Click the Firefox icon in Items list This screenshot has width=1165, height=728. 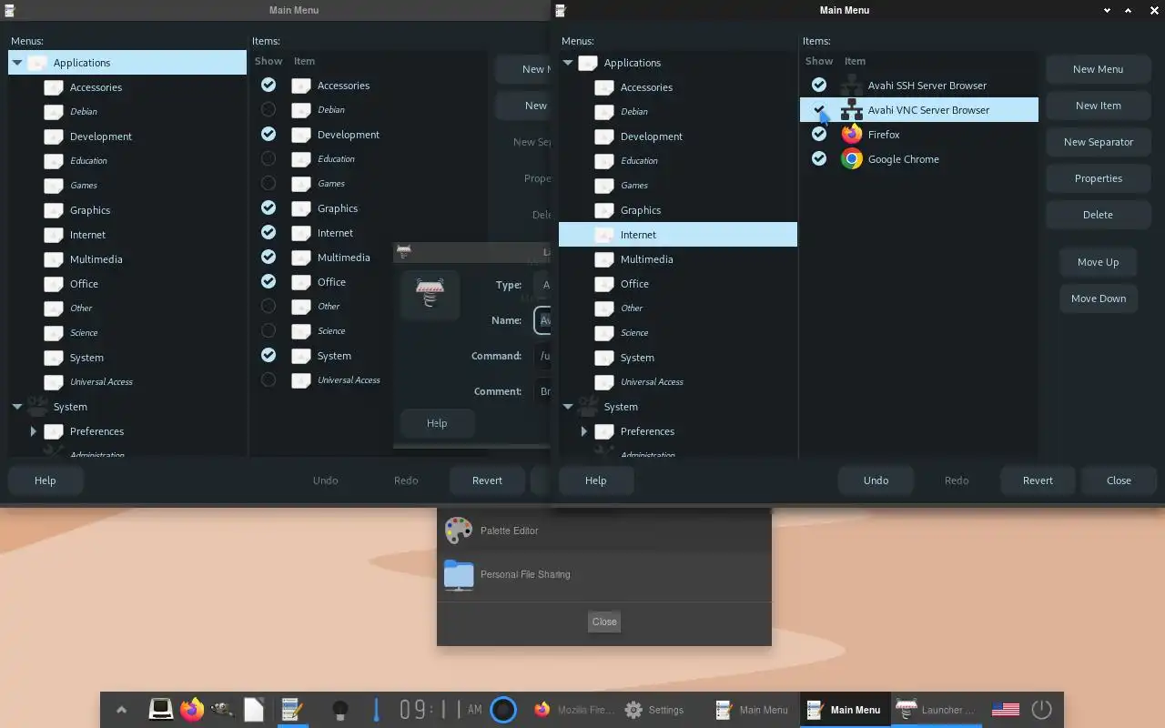coord(851,135)
